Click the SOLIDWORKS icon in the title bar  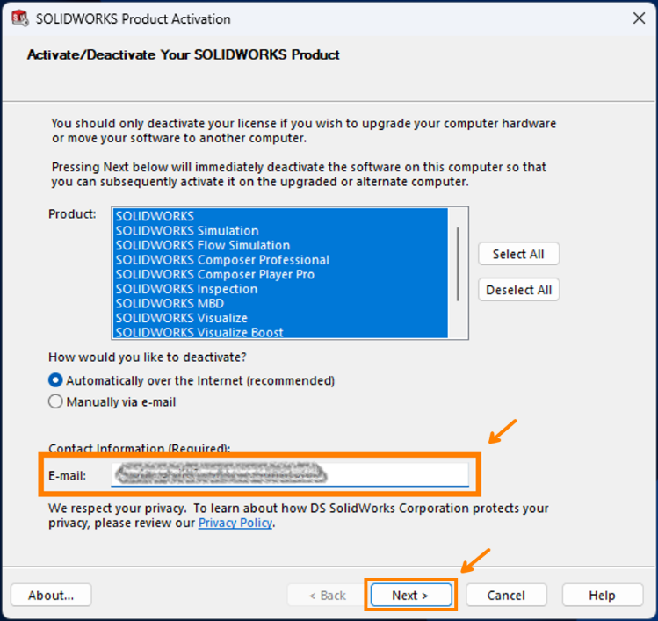pos(17,18)
